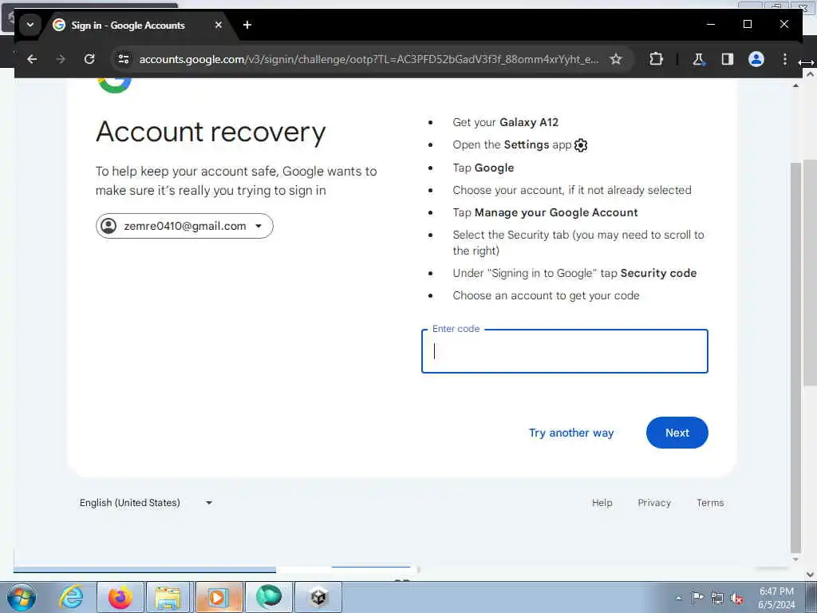Select the Sign in - Google Accounts tab
The height and width of the screenshot is (613, 817).
coord(128,25)
